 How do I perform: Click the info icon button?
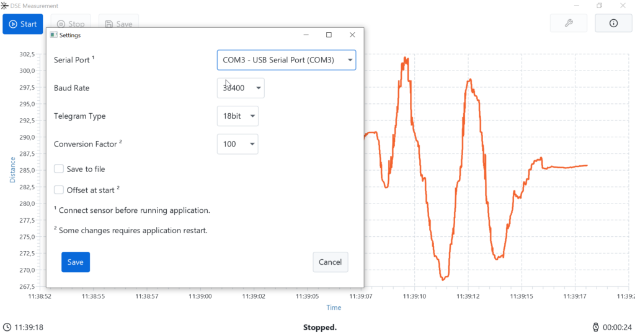pyautogui.click(x=613, y=24)
